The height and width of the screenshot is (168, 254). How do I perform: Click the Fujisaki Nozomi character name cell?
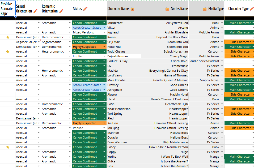click(x=124, y=56)
